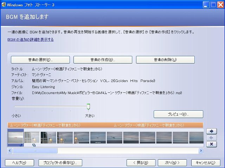Click the volume slider track near 小さい

point(16,106)
